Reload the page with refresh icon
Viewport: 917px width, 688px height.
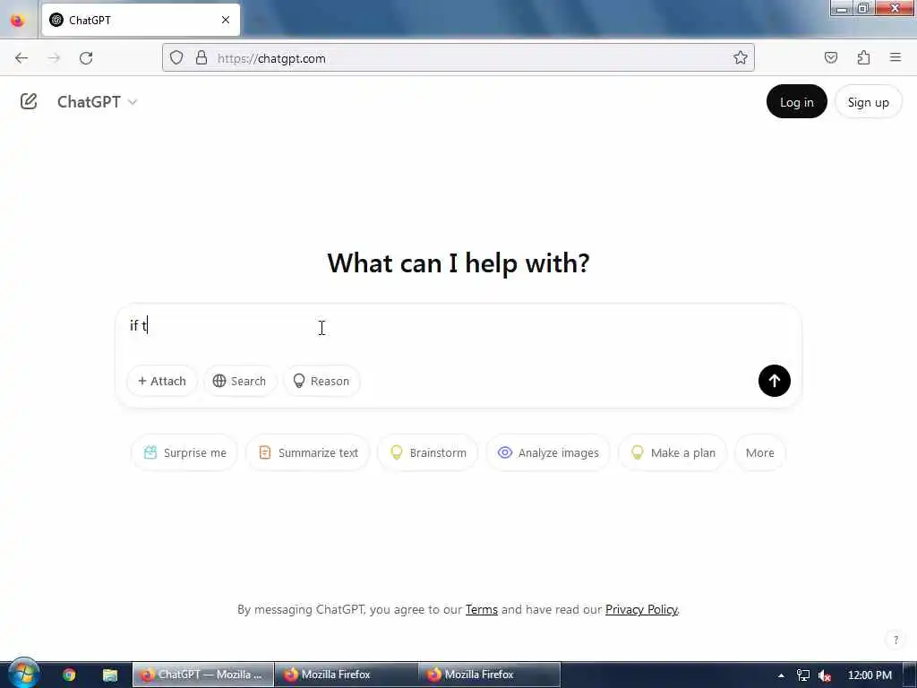click(x=86, y=58)
